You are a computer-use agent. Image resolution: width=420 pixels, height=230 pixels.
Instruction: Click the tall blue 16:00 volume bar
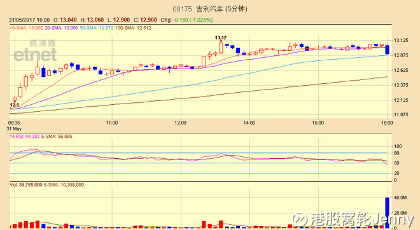(387, 213)
